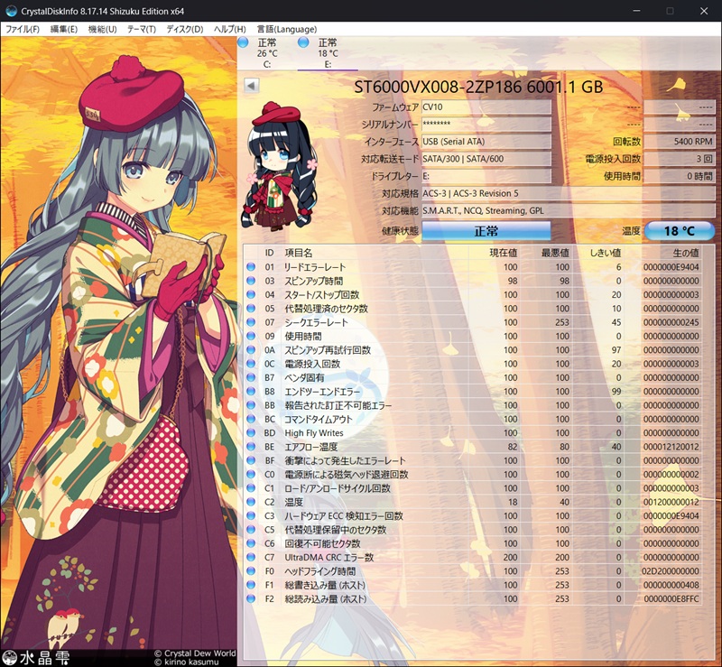The height and width of the screenshot is (667, 722).
Task: Click the CrystalDiskInfo app icon in title bar
Action: 11,11
